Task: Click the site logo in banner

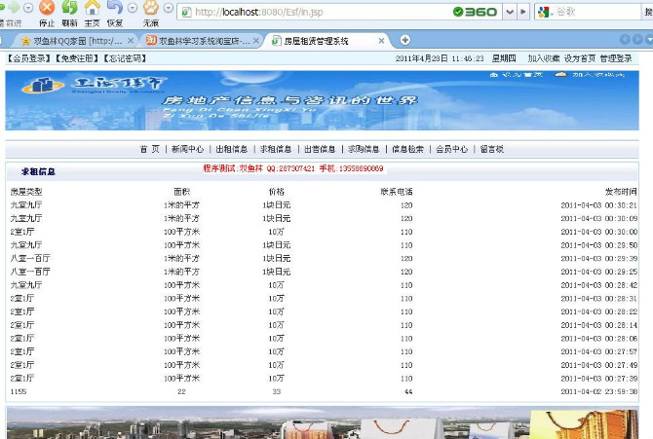Action: coord(94,86)
